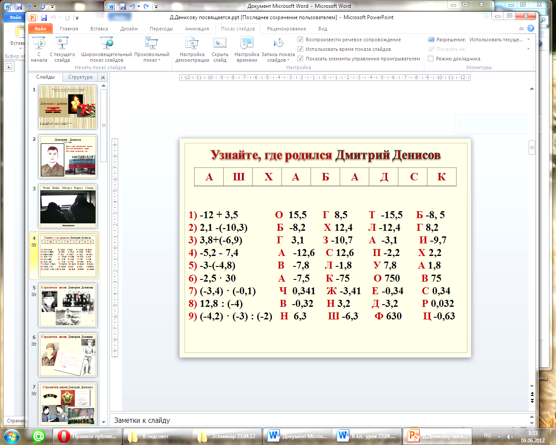Select slide 3 thumbnail
The image size is (556, 445).
(x=68, y=206)
